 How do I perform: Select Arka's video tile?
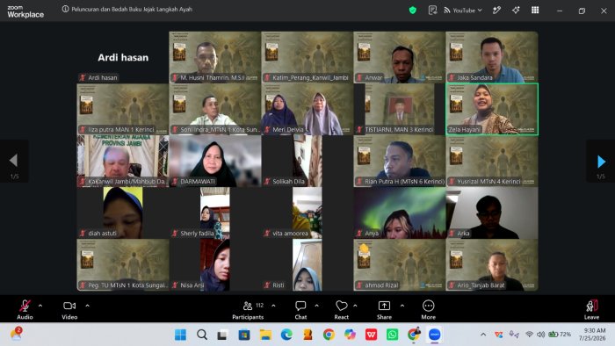pos(492,213)
